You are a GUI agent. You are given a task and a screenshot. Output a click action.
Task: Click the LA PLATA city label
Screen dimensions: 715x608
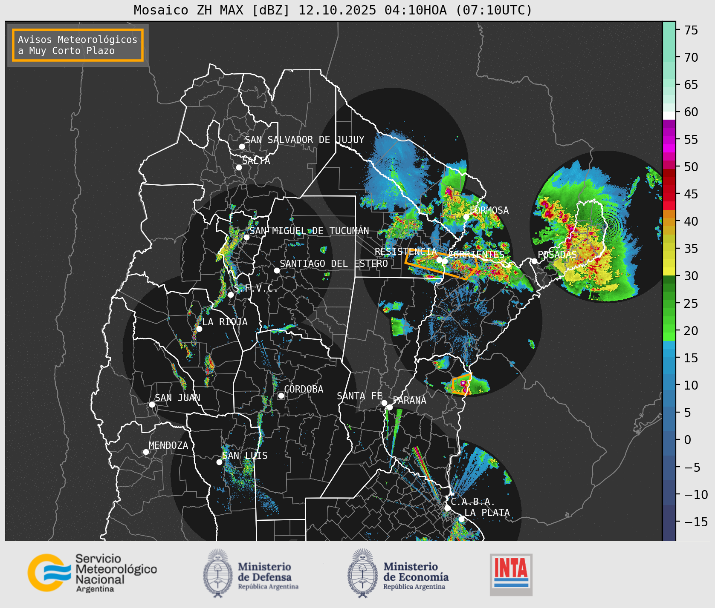[487, 513]
